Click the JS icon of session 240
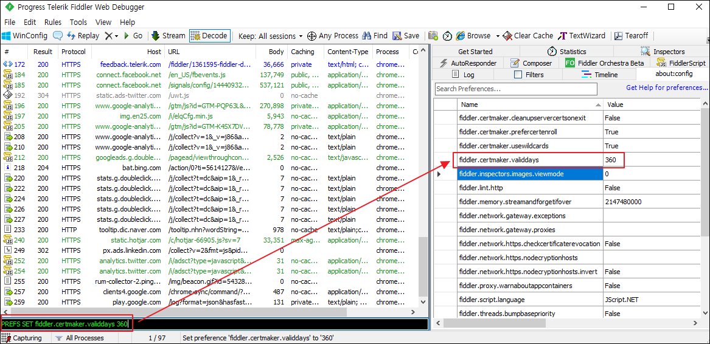This screenshot has width=710, height=344. tap(8, 240)
